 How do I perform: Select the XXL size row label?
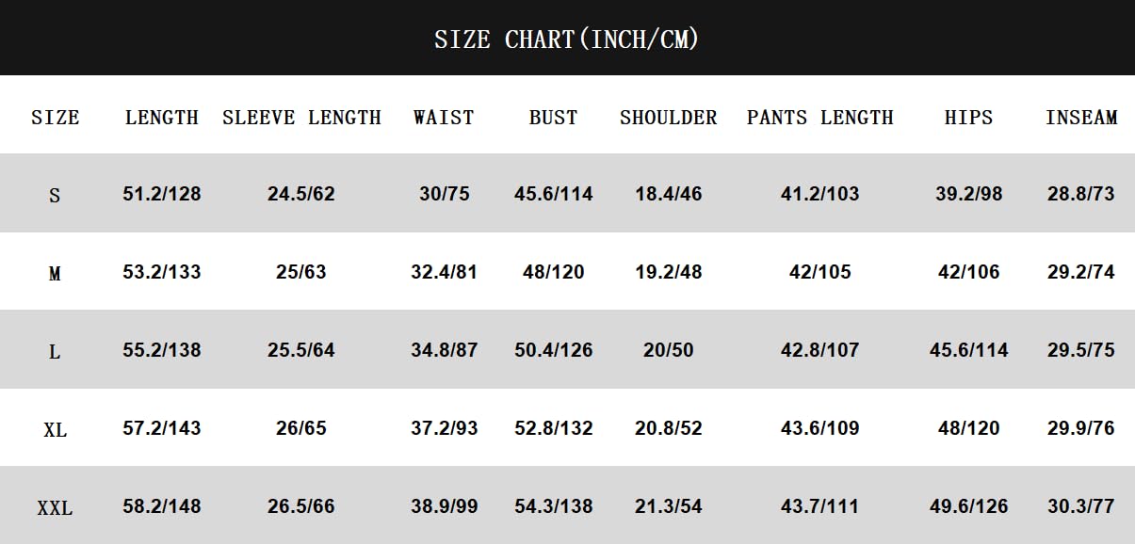point(55,508)
